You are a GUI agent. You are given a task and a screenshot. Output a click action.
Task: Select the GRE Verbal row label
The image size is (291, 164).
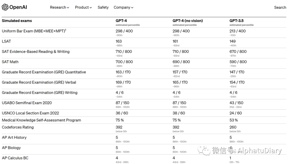(39, 82)
